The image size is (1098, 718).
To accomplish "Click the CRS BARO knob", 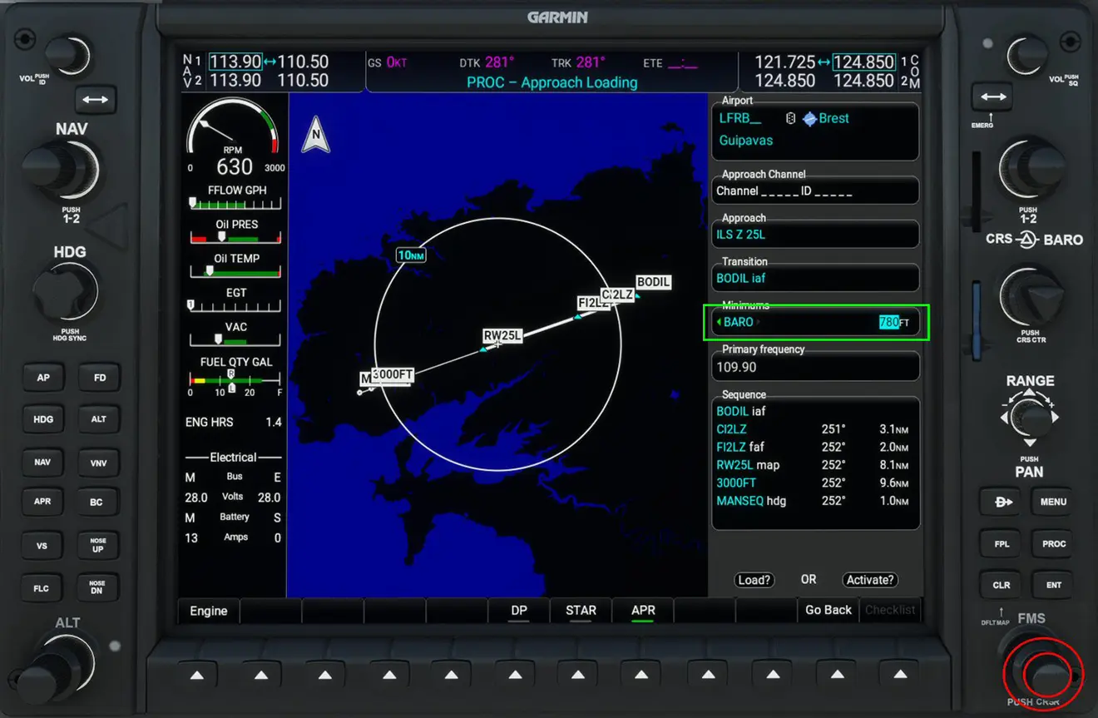I will (1031, 297).
